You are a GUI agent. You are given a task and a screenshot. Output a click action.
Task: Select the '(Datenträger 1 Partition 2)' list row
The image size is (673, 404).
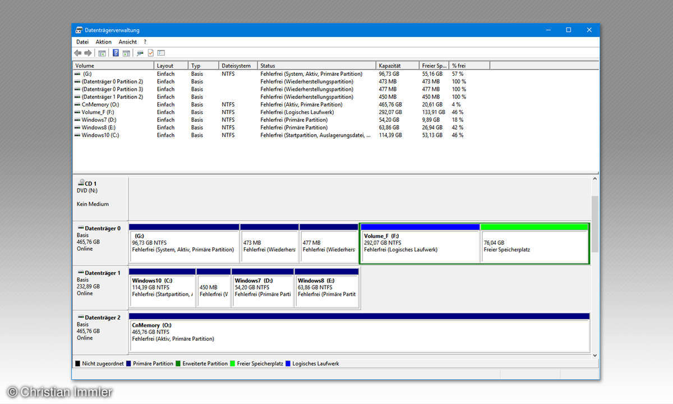point(281,97)
